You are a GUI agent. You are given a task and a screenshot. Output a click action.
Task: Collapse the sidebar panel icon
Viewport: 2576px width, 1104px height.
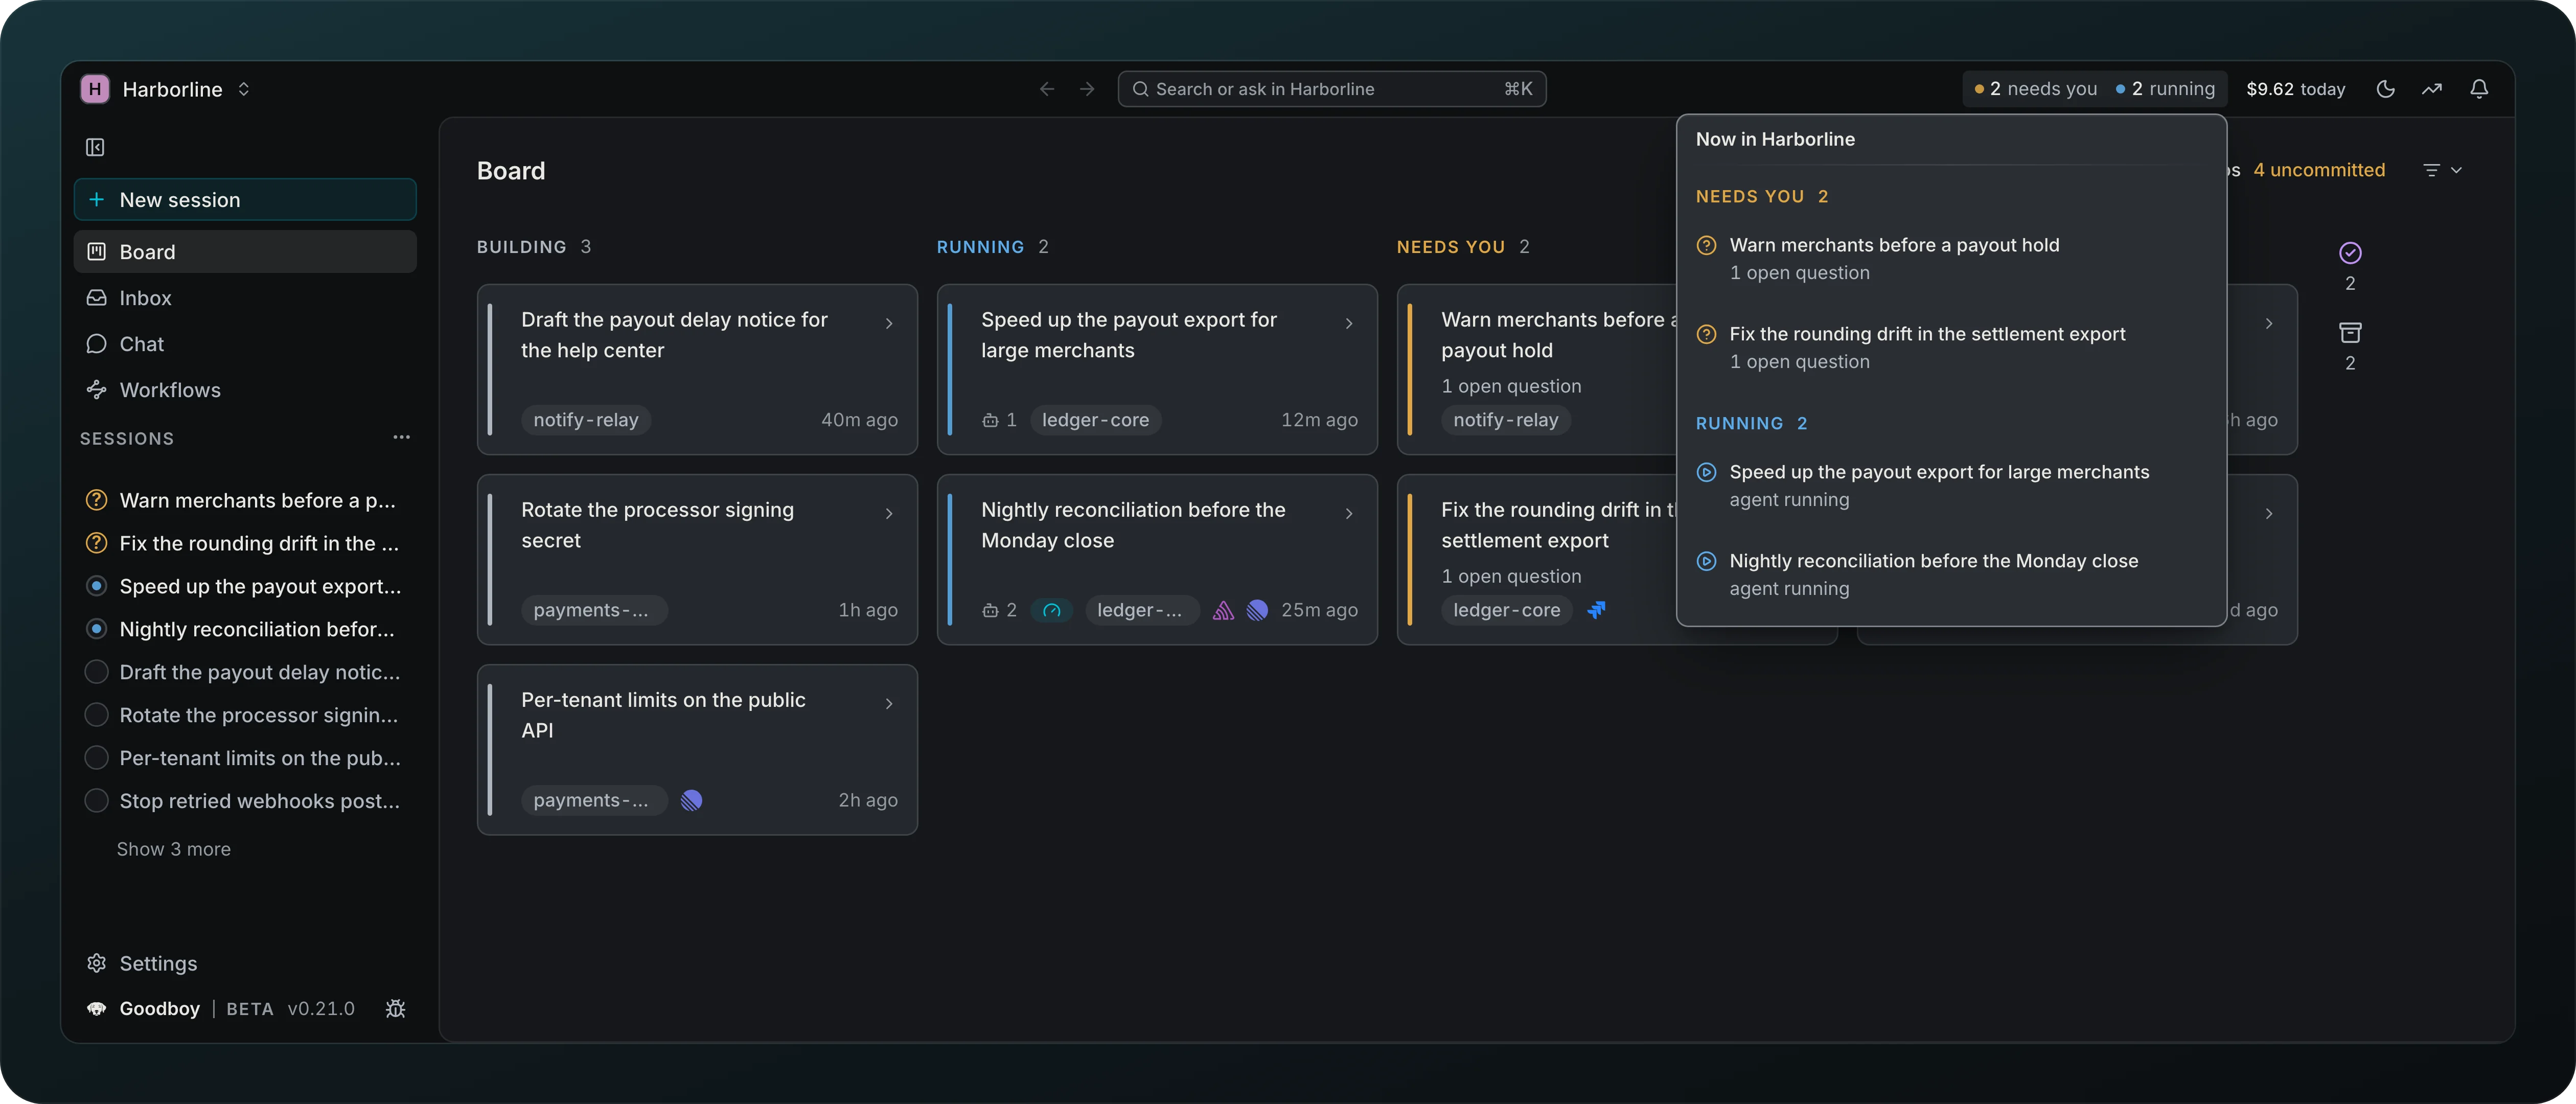click(95, 147)
